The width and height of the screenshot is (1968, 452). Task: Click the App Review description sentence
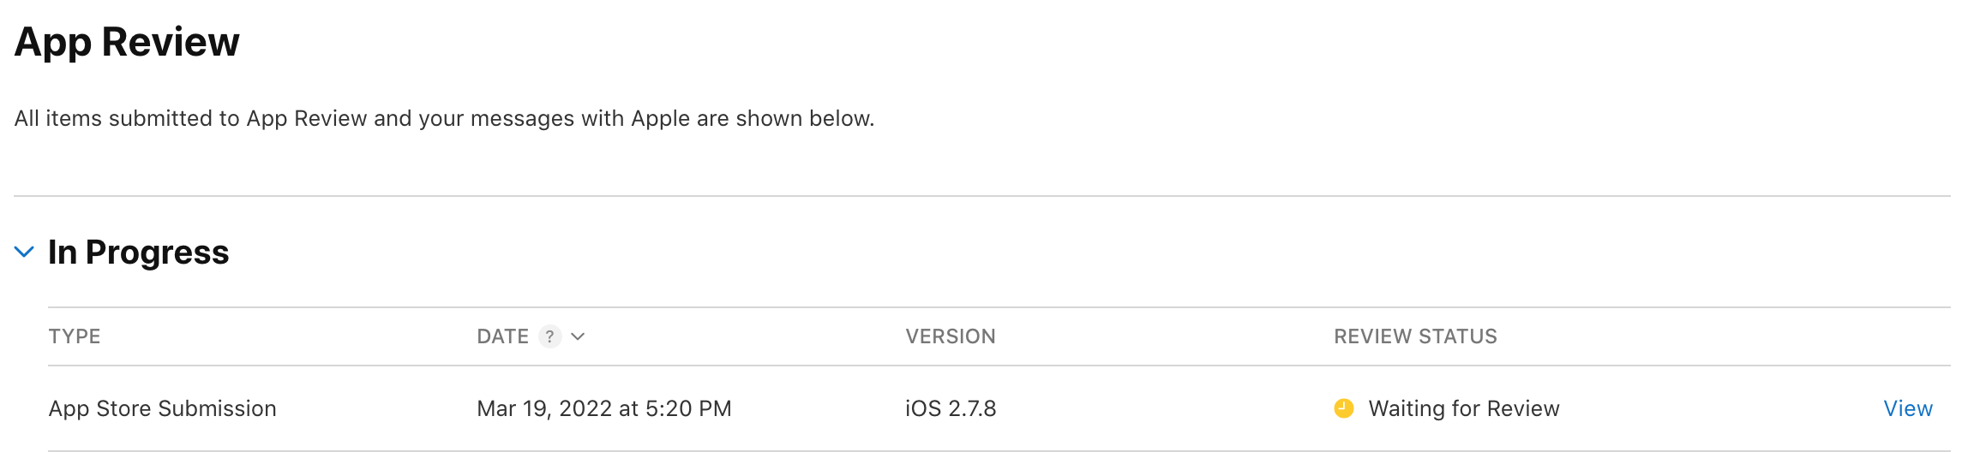click(x=444, y=118)
